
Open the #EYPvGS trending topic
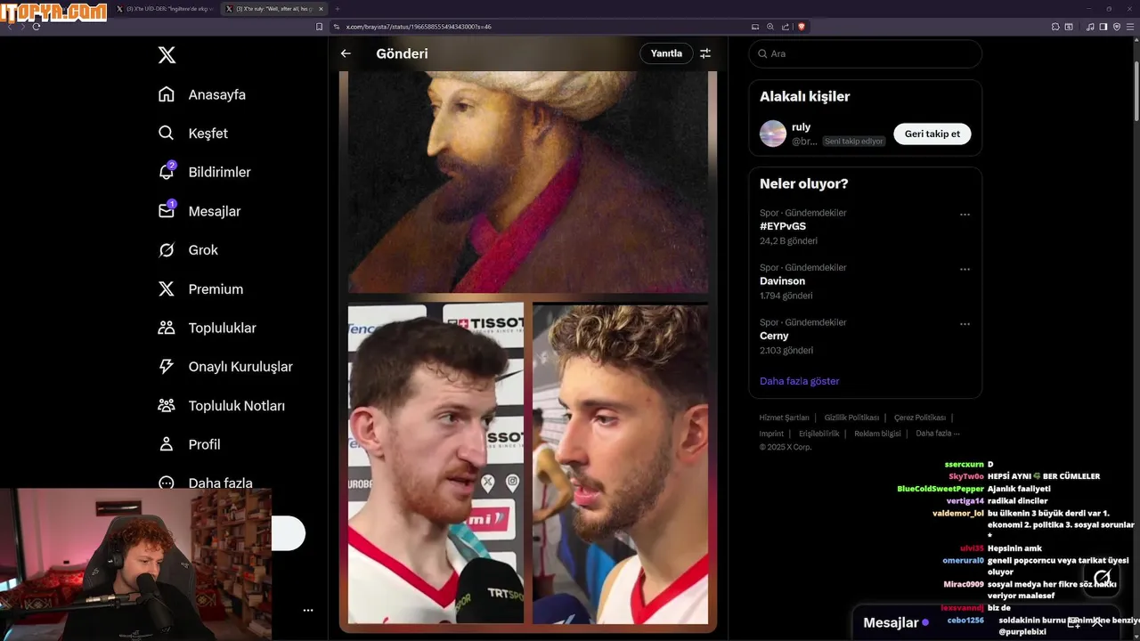click(x=783, y=226)
